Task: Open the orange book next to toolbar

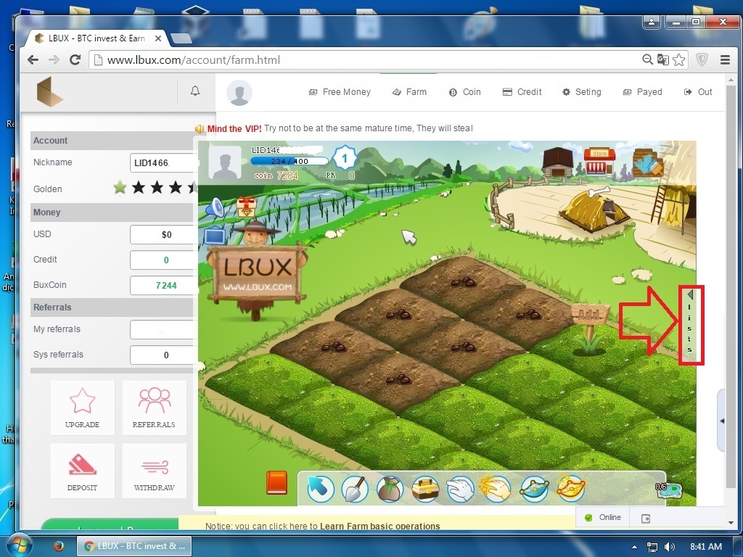Action: [x=276, y=482]
